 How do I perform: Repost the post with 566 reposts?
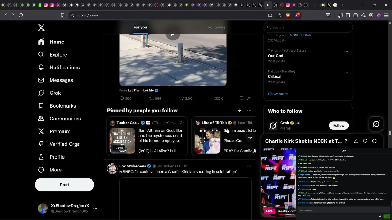click(155, 98)
